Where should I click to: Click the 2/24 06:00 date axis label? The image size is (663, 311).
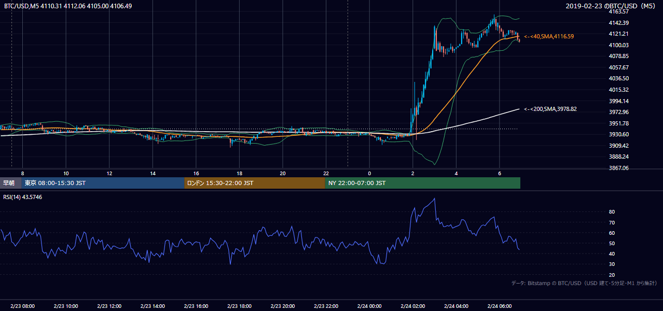[x=500, y=306]
